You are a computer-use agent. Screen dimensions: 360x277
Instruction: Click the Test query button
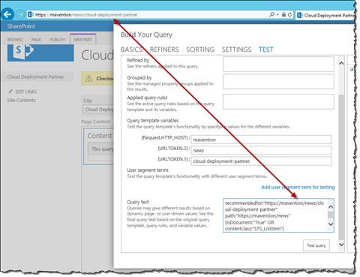(x=316, y=245)
